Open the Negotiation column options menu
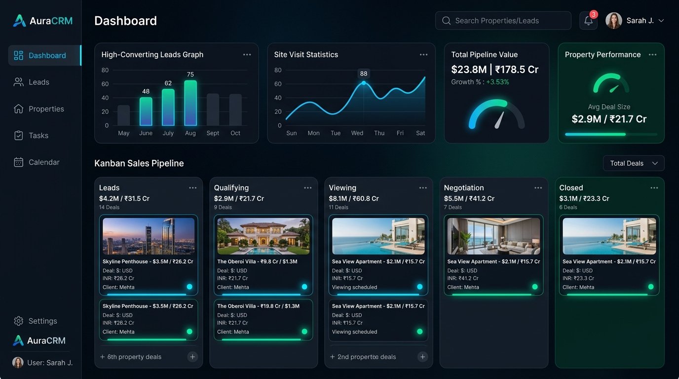 point(538,188)
